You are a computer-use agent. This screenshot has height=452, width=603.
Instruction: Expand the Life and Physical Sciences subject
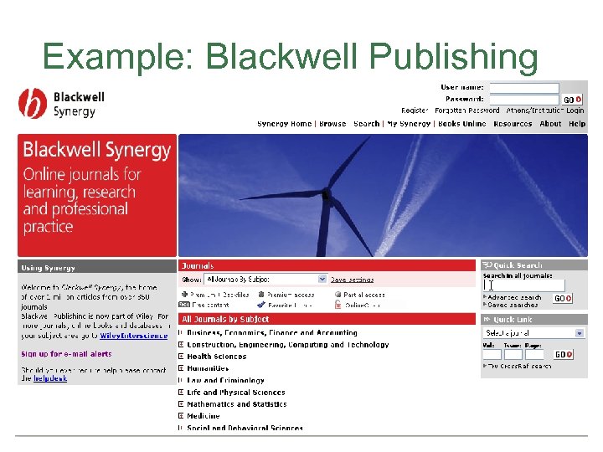pos(181,392)
